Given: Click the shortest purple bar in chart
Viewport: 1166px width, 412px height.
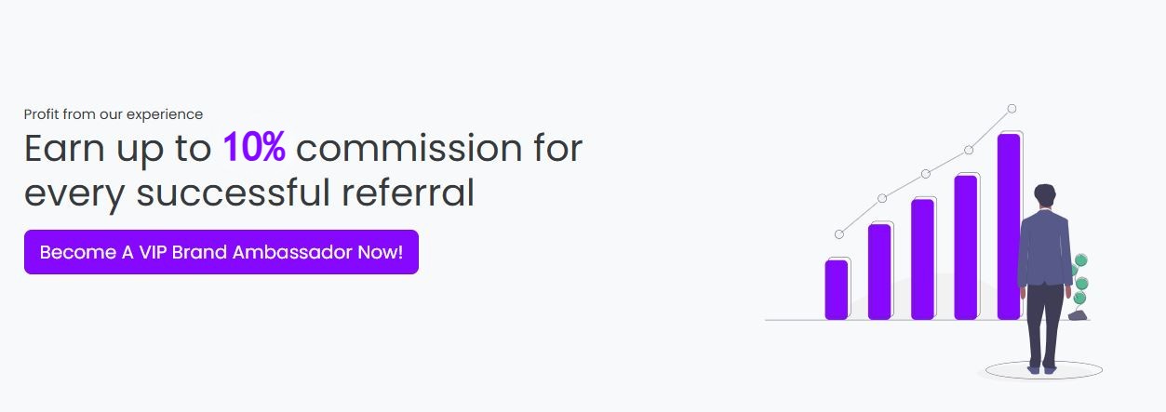Looking at the screenshot, I should click(837, 289).
